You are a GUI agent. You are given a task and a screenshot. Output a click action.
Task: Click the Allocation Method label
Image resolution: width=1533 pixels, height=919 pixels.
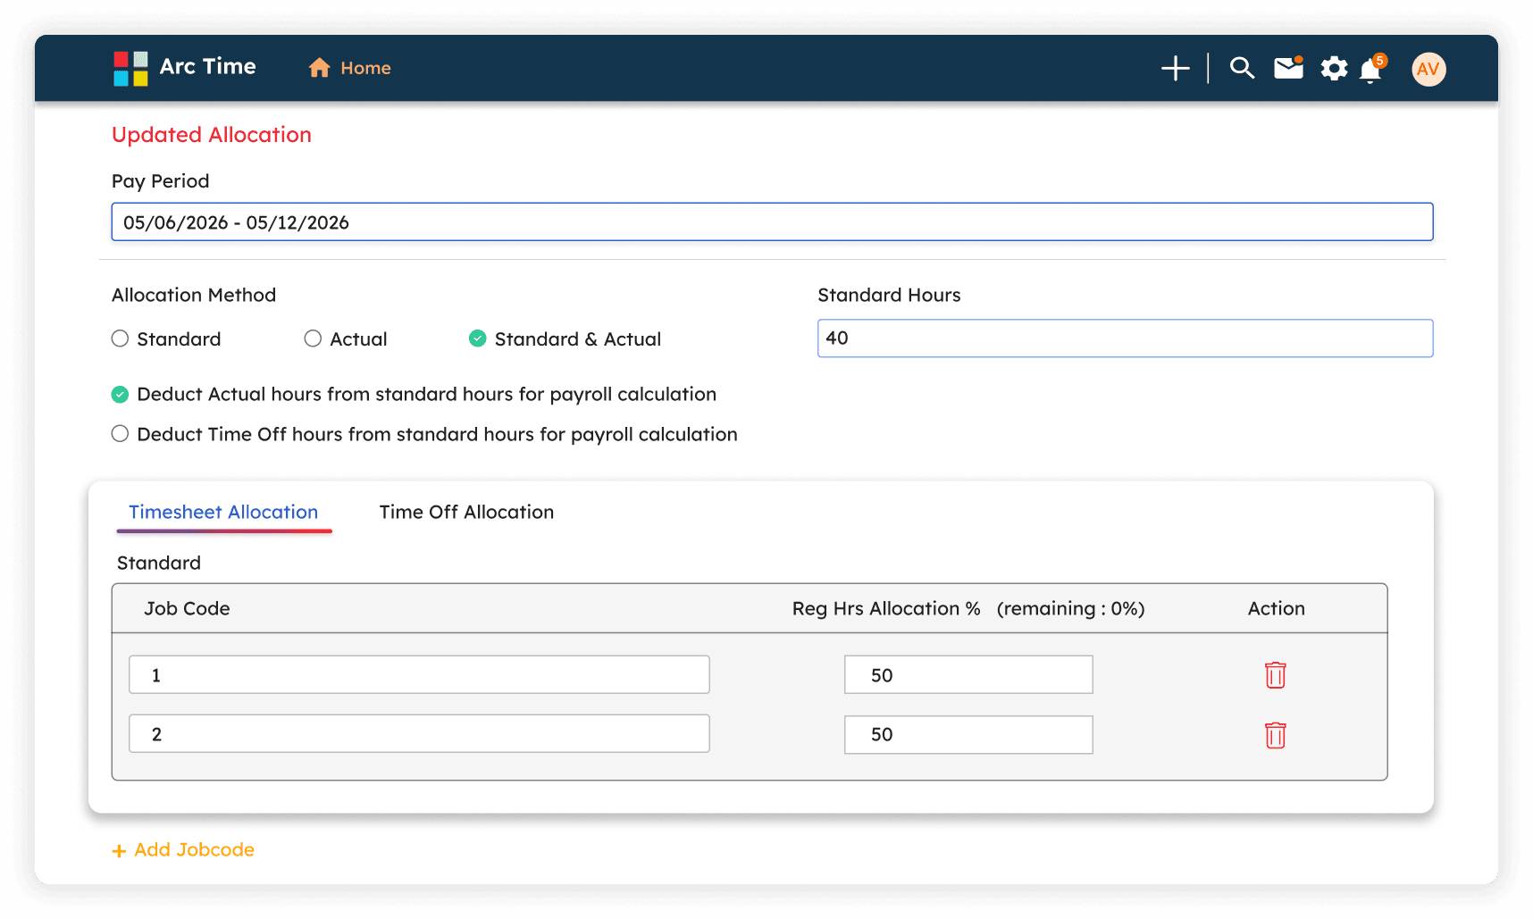pos(194,295)
